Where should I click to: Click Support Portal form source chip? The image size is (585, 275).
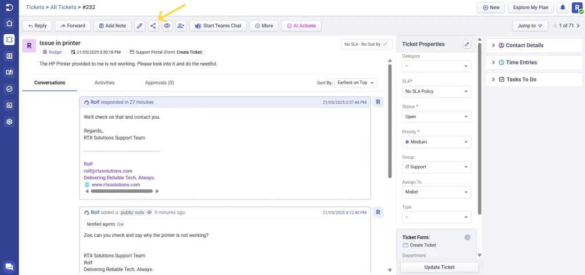[166, 52]
